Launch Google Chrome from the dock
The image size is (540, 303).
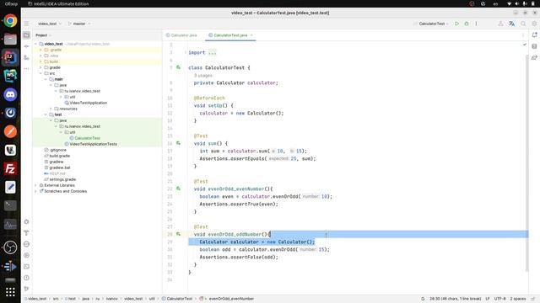point(10,20)
